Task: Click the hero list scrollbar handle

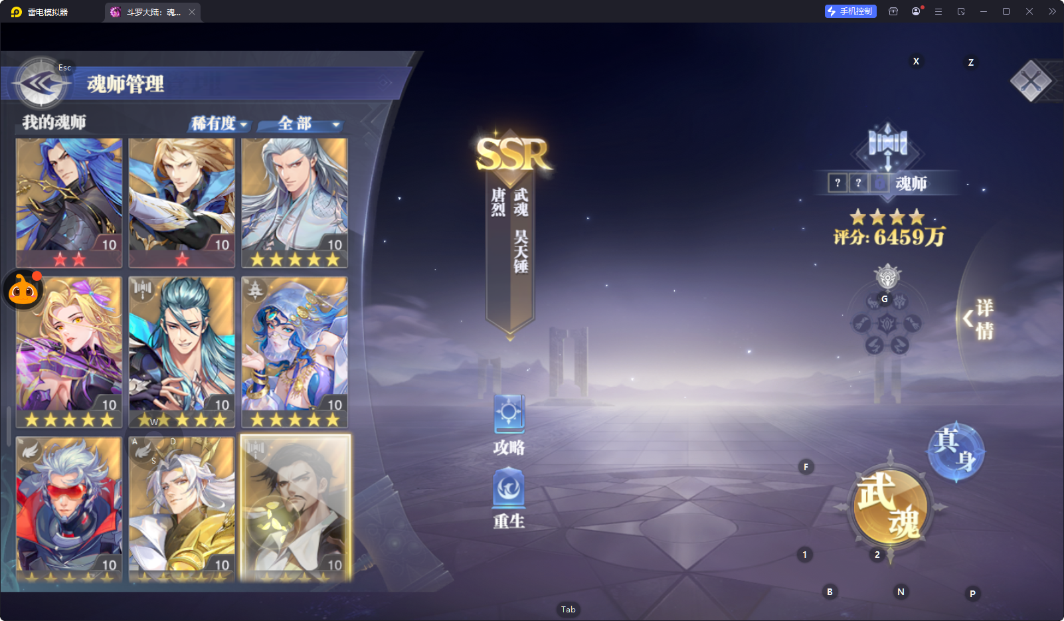Action: click(x=9, y=426)
